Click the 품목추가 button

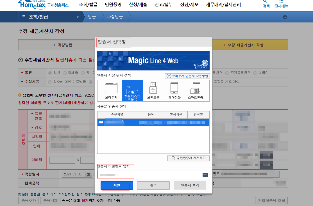(x=29, y=201)
